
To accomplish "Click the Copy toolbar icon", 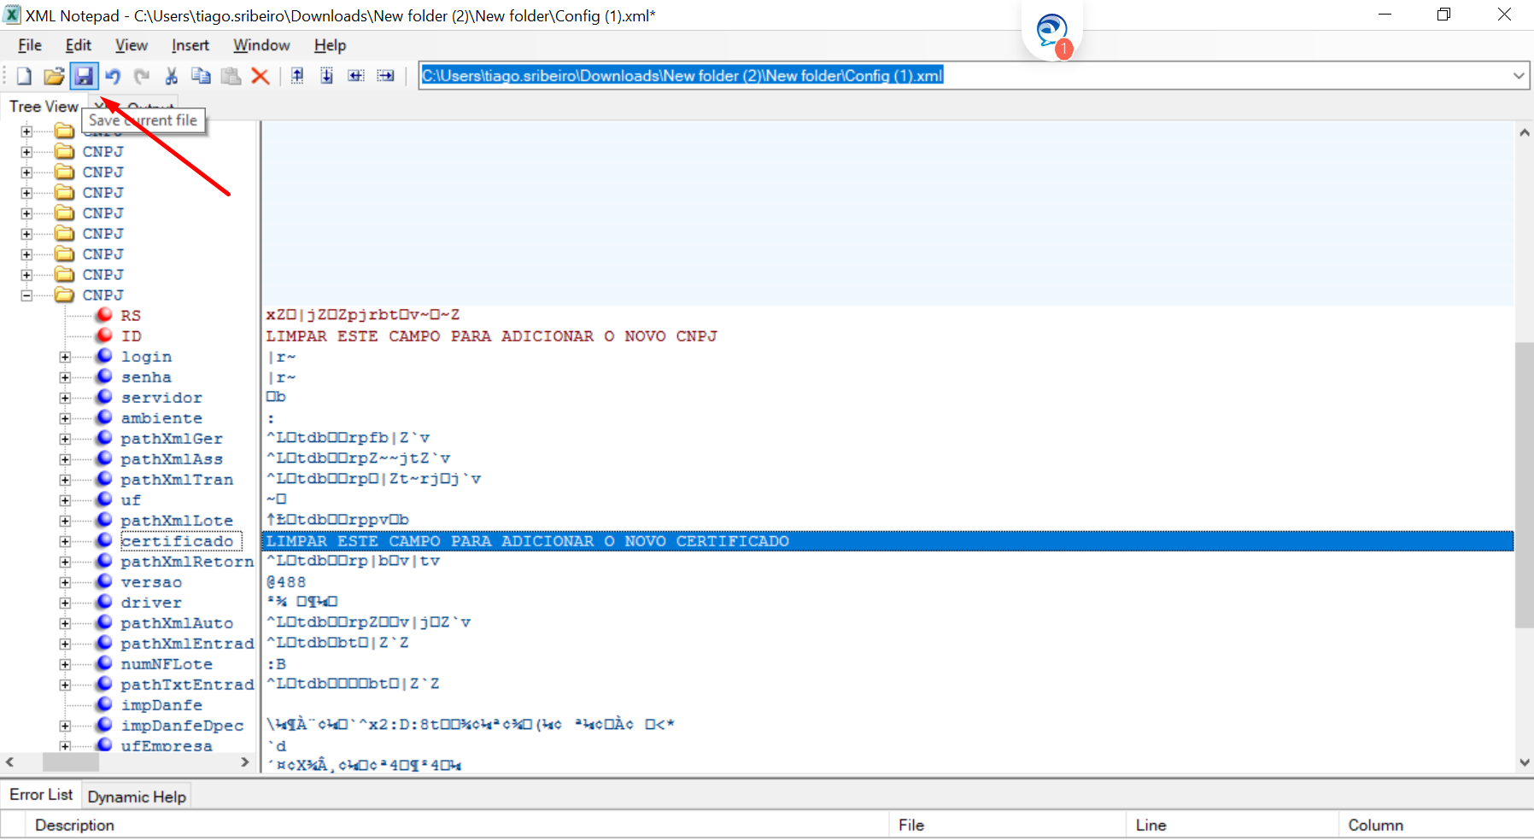I will click(201, 76).
